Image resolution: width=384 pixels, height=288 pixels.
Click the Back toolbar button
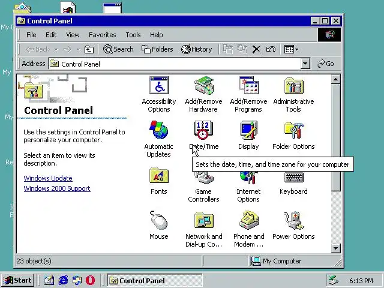pos(38,50)
